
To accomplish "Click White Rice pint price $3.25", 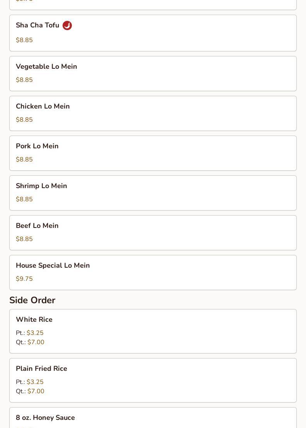I will [x=35, y=333].
